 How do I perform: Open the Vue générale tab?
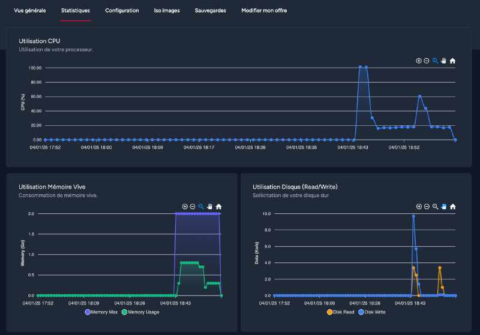(x=30, y=11)
